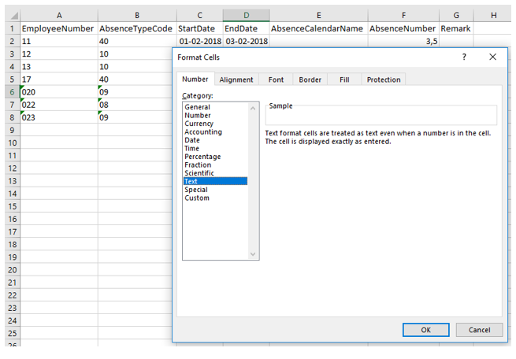Pick the Custom category
The image size is (516, 359).
(197, 198)
